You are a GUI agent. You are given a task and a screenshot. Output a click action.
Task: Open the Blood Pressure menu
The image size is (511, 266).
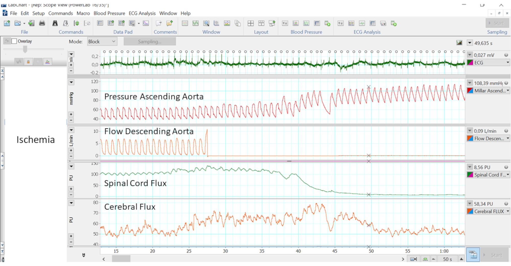pyautogui.click(x=109, y=13)
